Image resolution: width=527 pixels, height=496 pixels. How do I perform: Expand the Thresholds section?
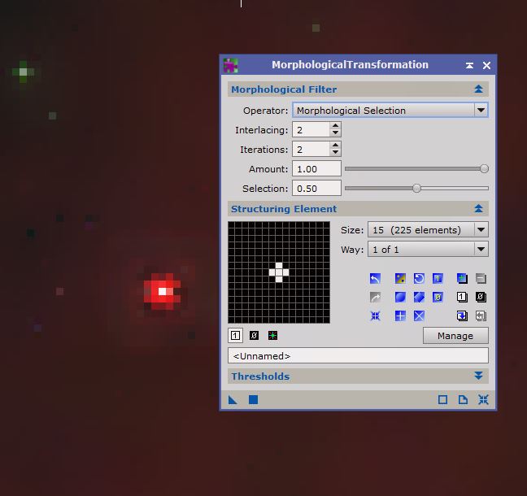coord(479,376)
